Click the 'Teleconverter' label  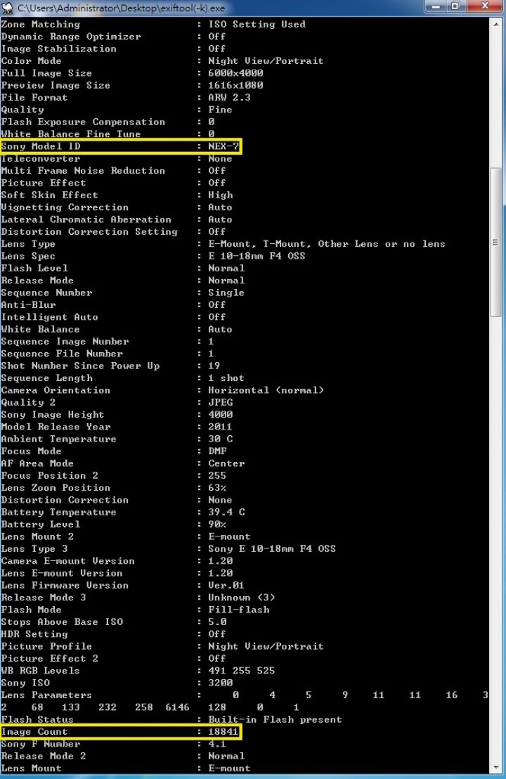(x=41, y=158)
